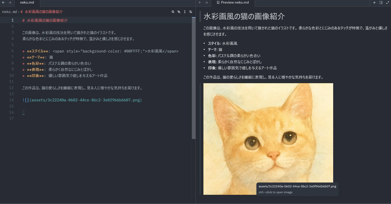
Task: Click line number 10 in the gutter
Action: [11, 76]
